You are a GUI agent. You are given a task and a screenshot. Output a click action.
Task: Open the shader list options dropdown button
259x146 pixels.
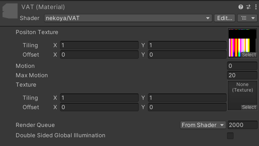[x=247, y=18]
